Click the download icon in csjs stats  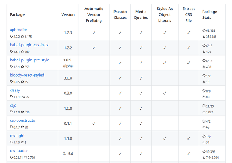tap(204, 112)
